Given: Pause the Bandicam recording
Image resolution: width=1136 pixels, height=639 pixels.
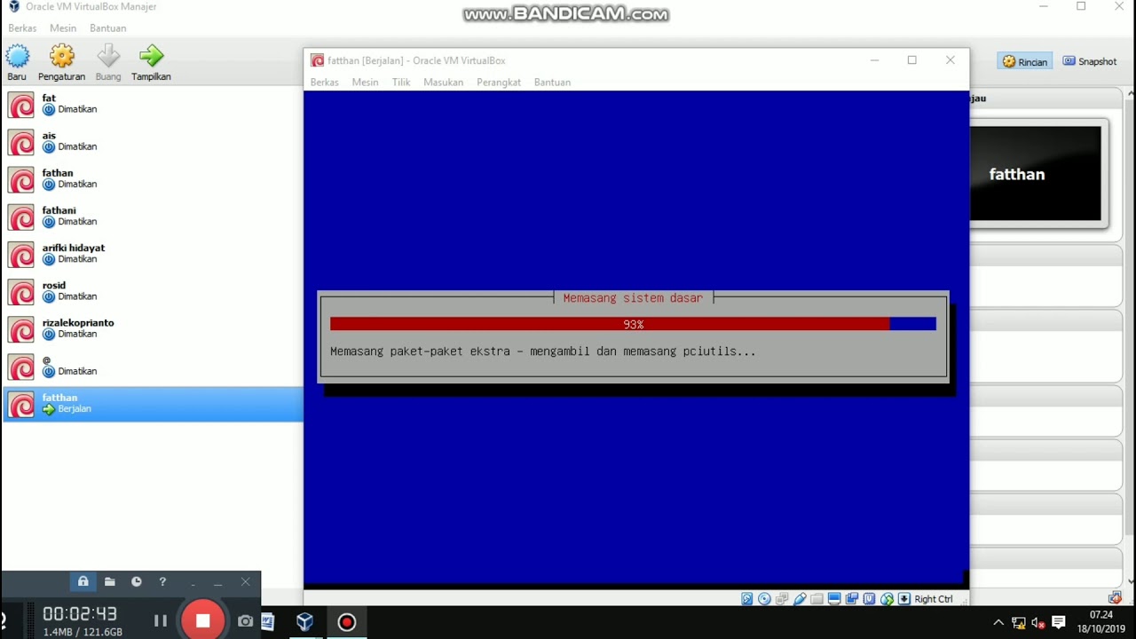Looking at the screenshot, I should click(x=160, y=621).
